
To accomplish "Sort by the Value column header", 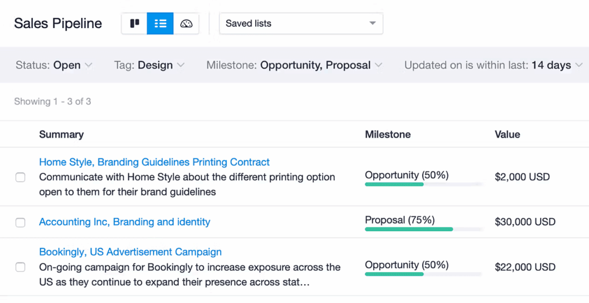I will click(507, 134).
